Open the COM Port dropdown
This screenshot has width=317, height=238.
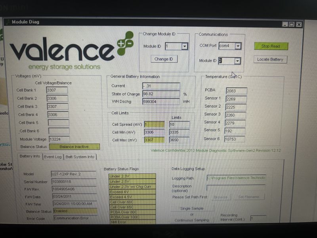click(x=238, y=46)
